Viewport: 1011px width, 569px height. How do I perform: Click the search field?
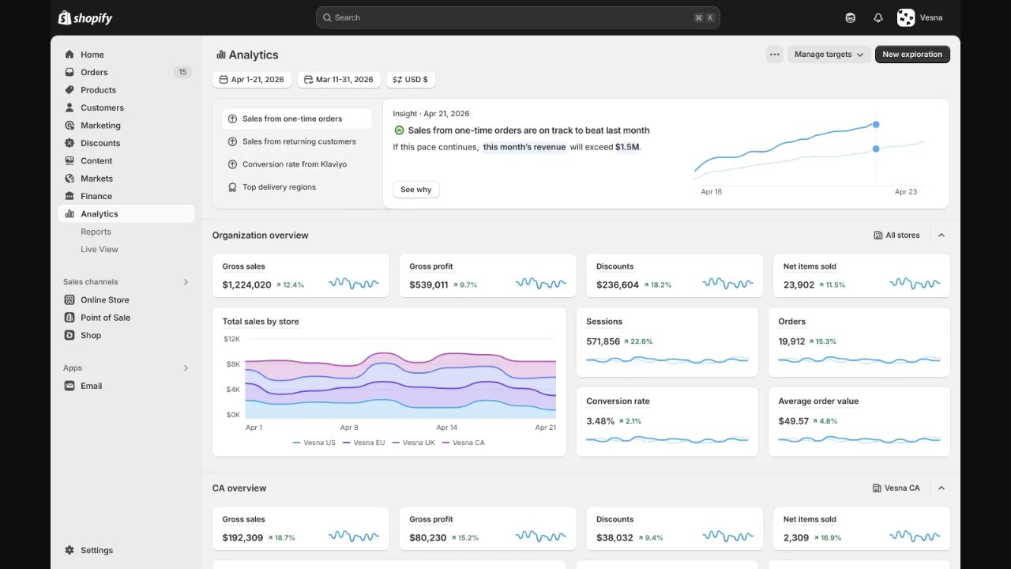(x=518, y=17)
